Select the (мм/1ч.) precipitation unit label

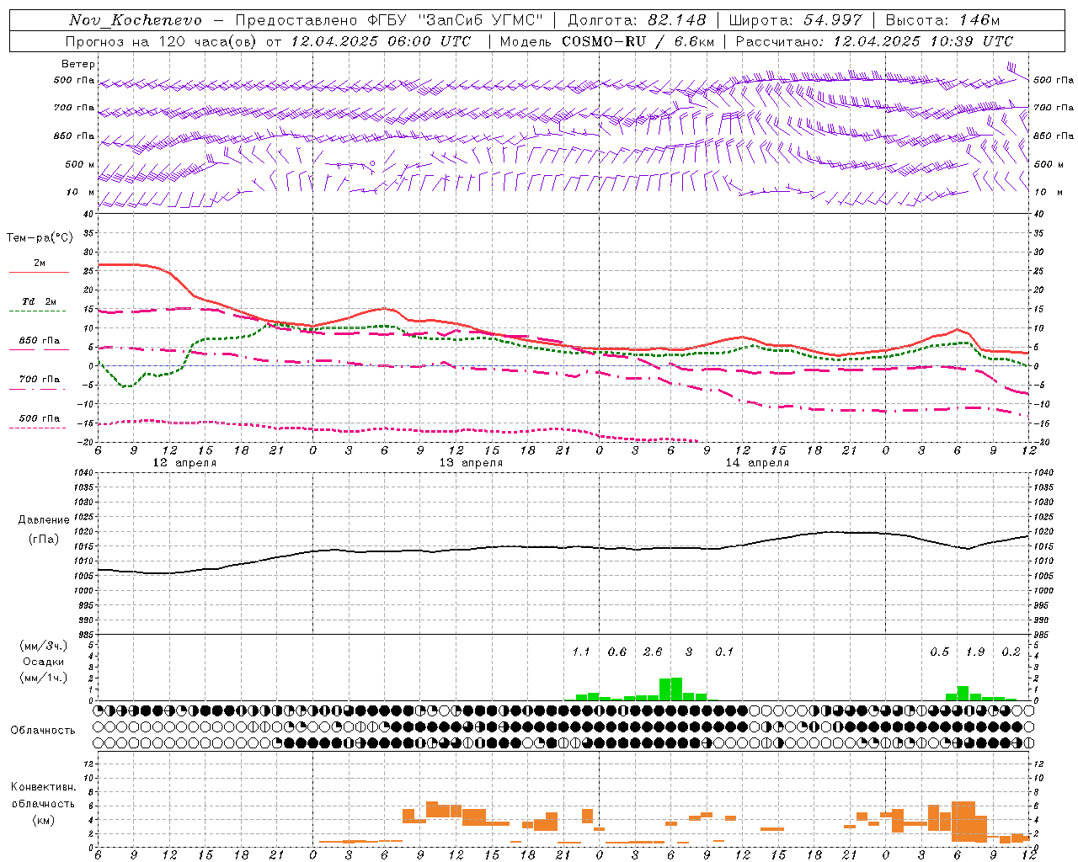coord(43,678)
